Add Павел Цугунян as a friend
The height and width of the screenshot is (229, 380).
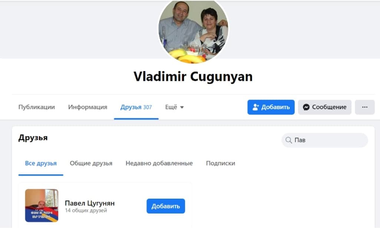166,206
